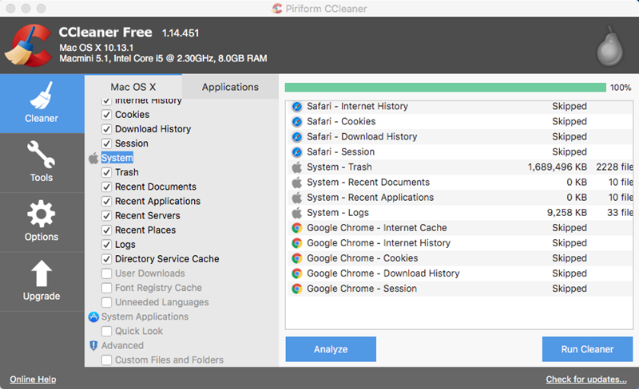
Task: Open the Options gear section
Action: (x=42, y=222)
